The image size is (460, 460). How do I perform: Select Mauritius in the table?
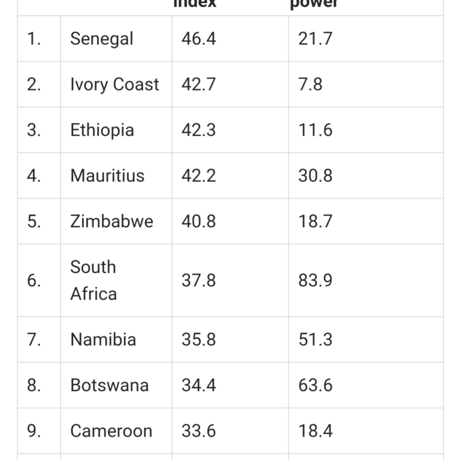107,175
